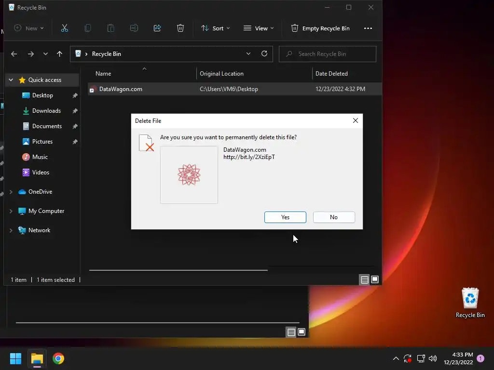Screen dimensions: 494x370
Task: Click thumbnails view icon in background window
Action: 302,332
